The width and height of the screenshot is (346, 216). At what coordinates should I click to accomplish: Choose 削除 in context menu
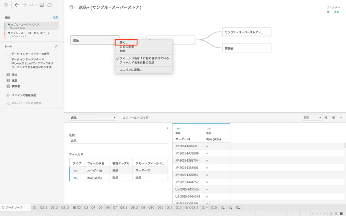pyautogui.click(x=123, y=51)
